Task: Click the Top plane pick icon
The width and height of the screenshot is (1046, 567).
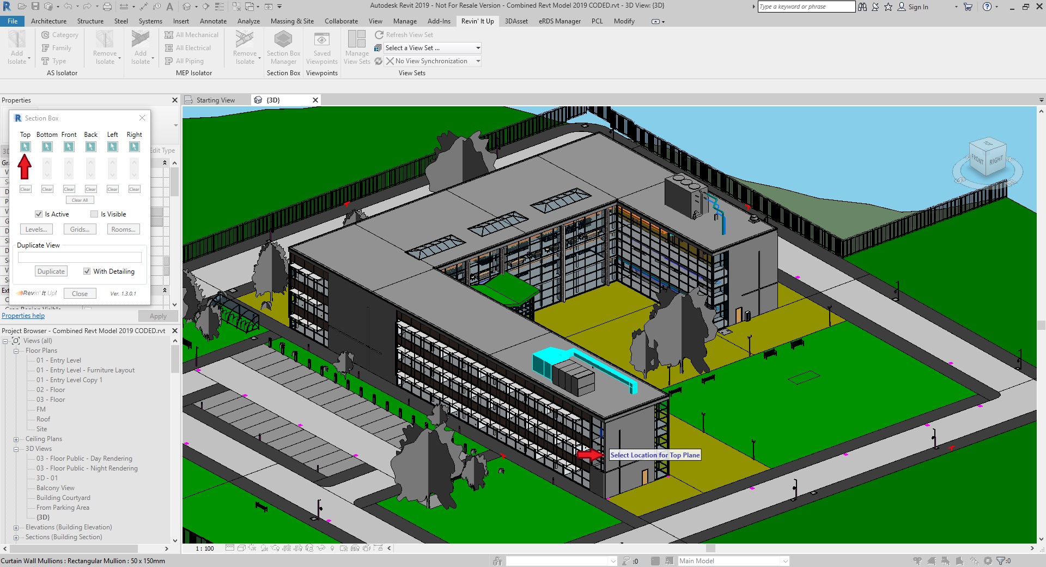Action: (x=25, y=147)
